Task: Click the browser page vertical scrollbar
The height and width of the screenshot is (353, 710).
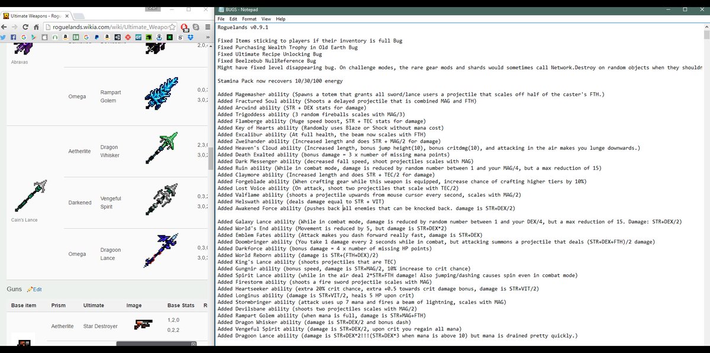Action: coord(211,160)
